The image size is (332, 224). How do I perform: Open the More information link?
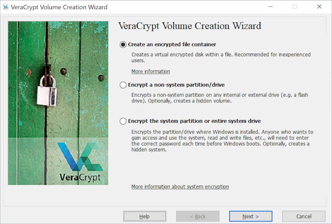(x=151, y=71)
